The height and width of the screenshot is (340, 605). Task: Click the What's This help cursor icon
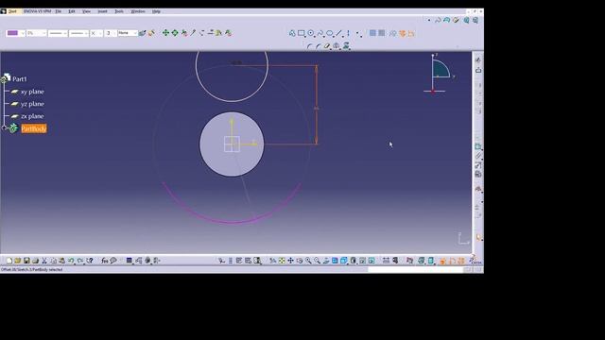click(x=90, y=261)
